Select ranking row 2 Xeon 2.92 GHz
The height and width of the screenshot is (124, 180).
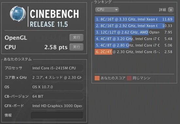pos(134,26)
